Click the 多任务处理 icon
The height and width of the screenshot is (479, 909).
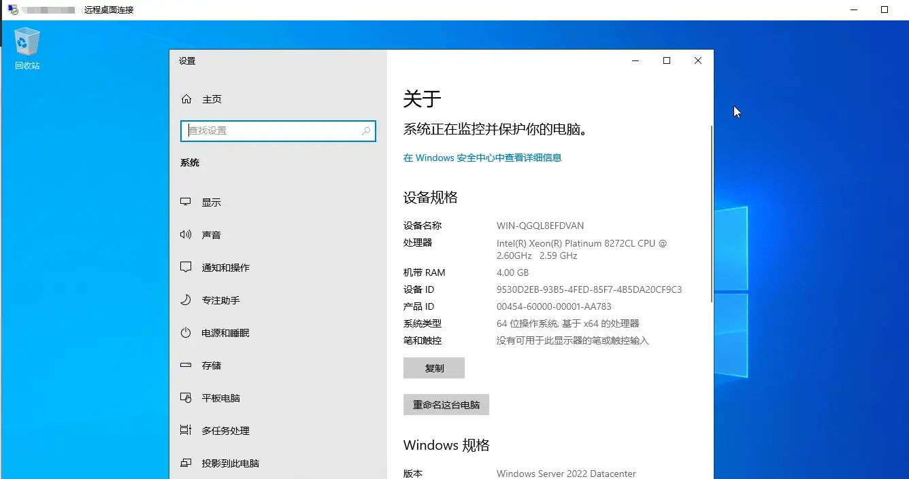[x=186, y=431]
